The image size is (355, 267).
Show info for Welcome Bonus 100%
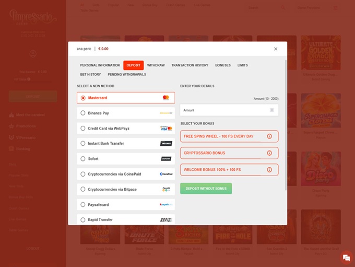coord(269,170)
